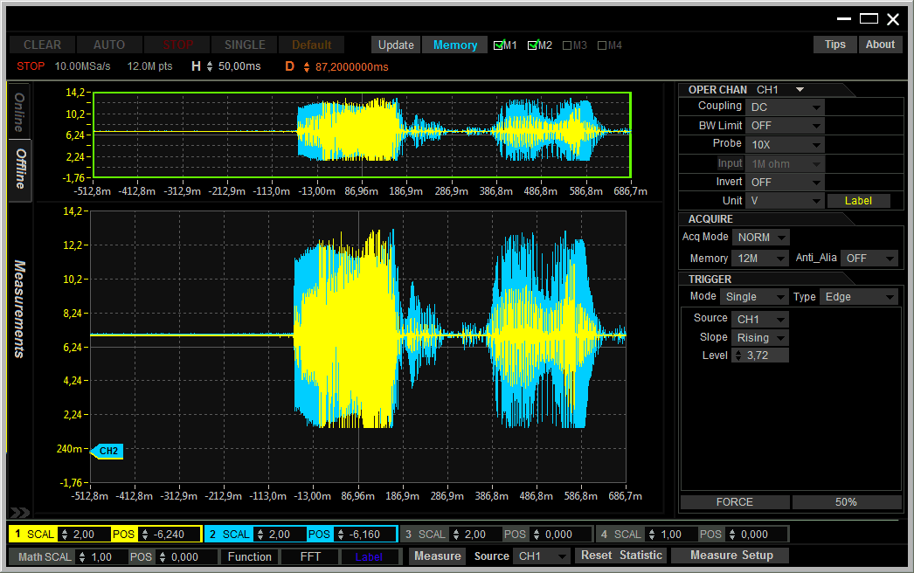914x573 pixels.
Task: Enable the M4 memory checkbox
Action: point(602,45)
